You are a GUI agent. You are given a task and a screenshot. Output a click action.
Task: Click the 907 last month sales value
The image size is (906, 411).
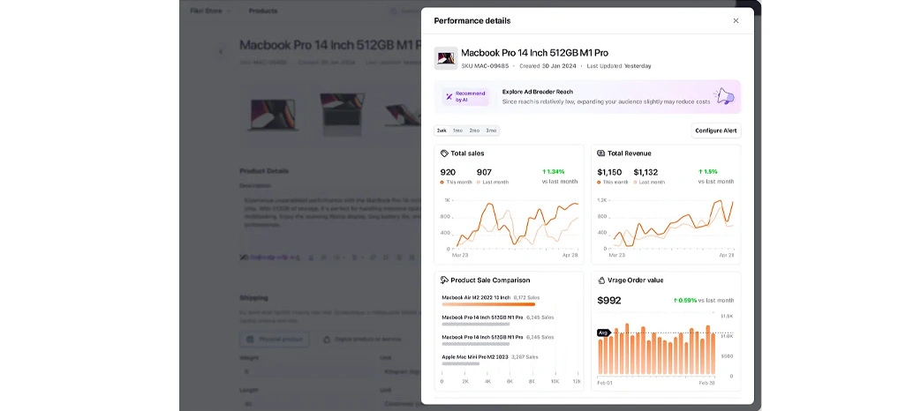484,172
